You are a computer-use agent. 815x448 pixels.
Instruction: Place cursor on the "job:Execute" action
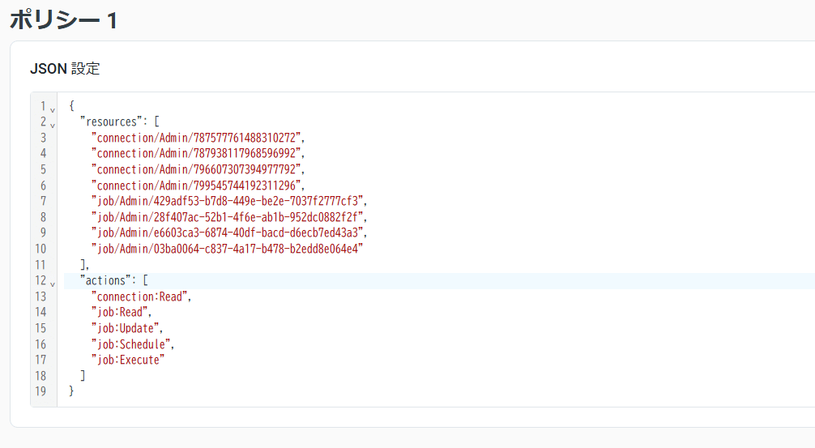pos(129,360)
